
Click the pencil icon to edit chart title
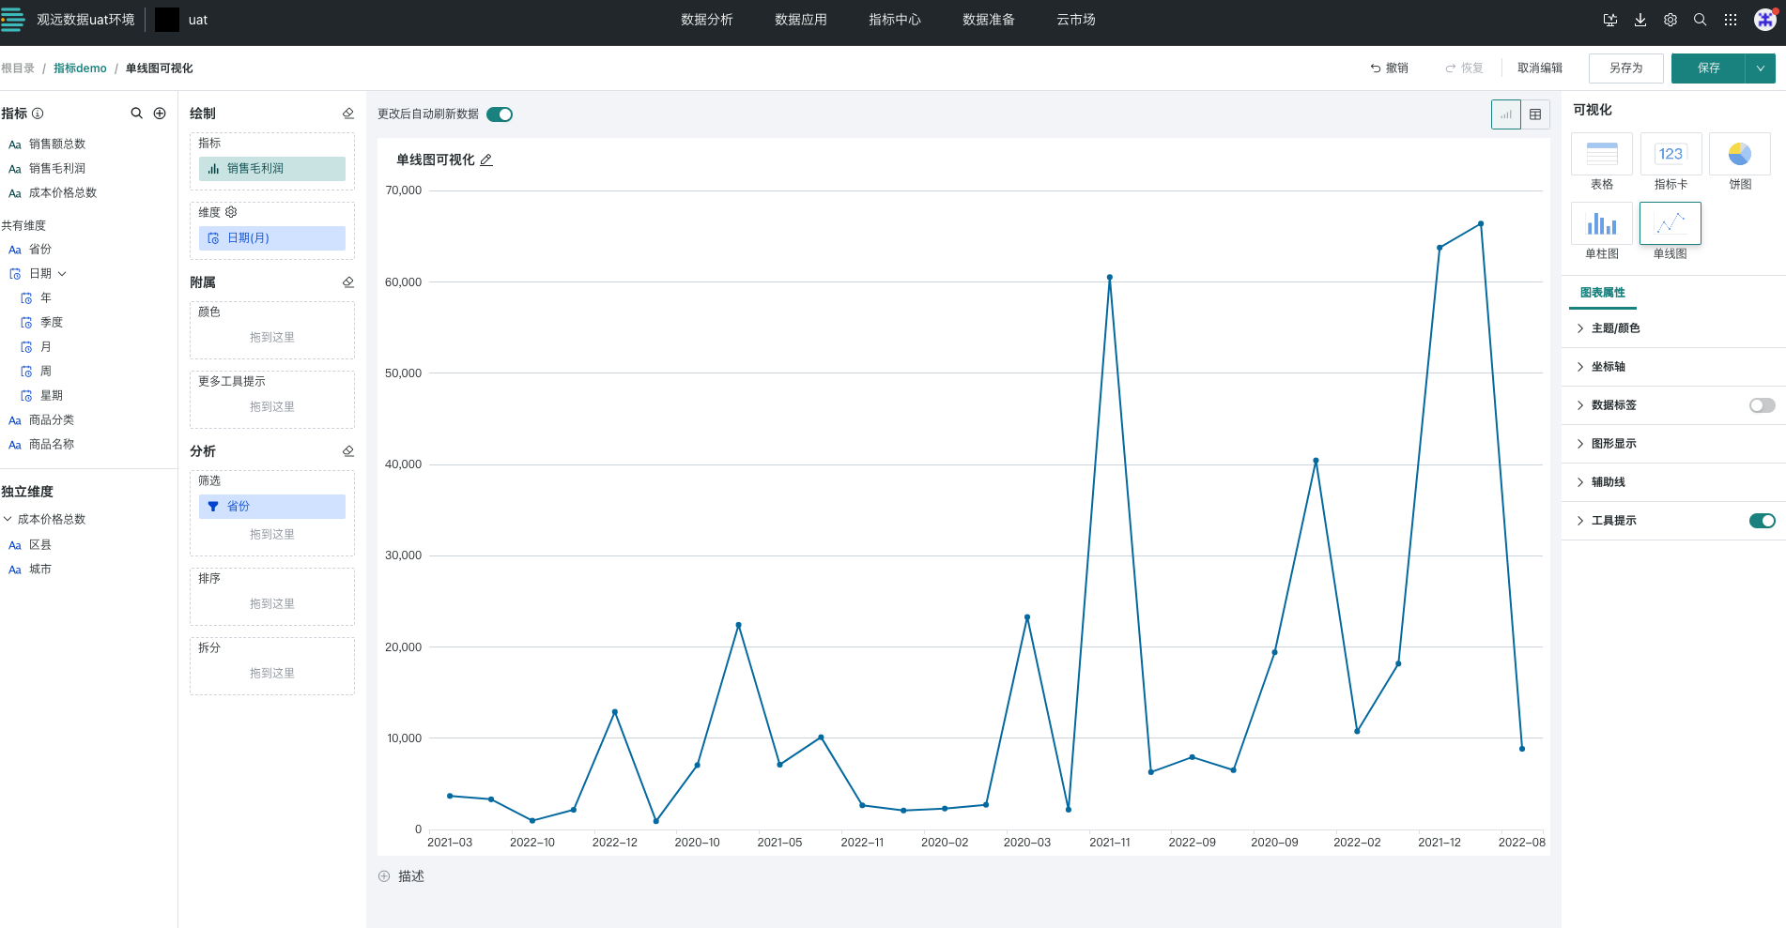(x=486, y=160)
